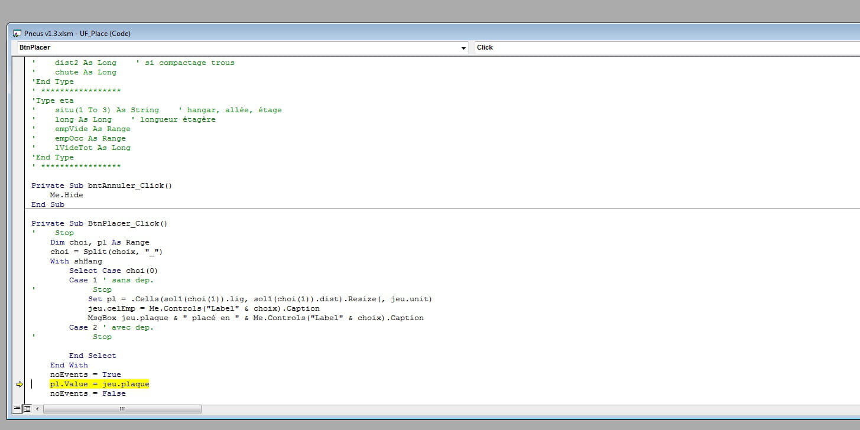Screen dimensions: 860x430
Task: Switch to Full Module View
Action: (x=27, y=408)
